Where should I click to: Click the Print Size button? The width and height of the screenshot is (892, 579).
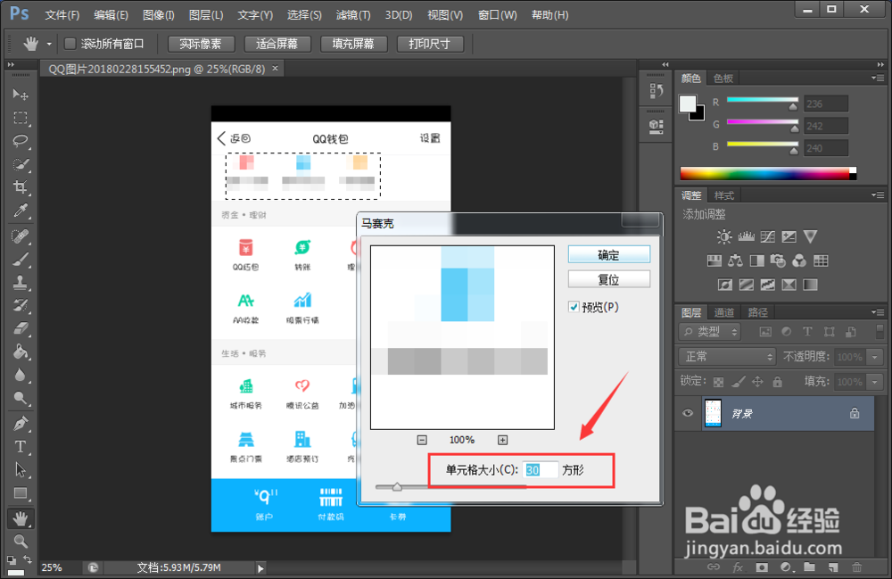coord(430,44)
